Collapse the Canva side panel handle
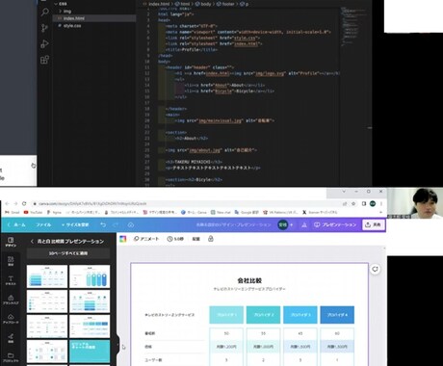 click(x=117, y=346)
